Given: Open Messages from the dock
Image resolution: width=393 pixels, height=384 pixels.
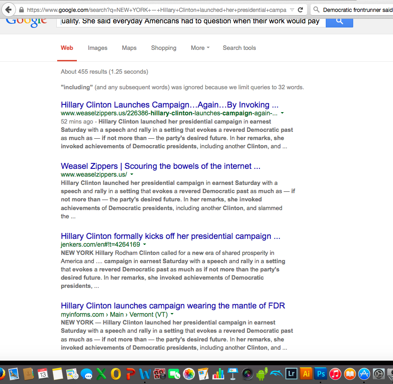Looking at the screenshot, I should click(87, 374).
